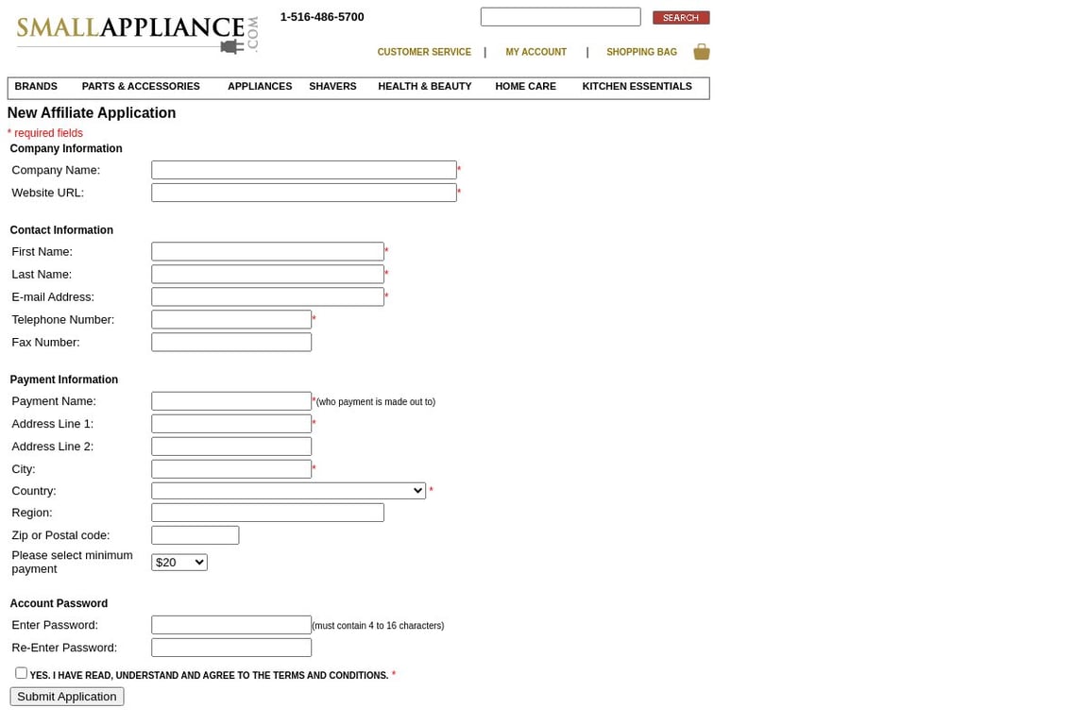Viewport: 1088px width, 725px height.
Task: Click the phone number 1-516-486-5700
Action: (322, 17)
